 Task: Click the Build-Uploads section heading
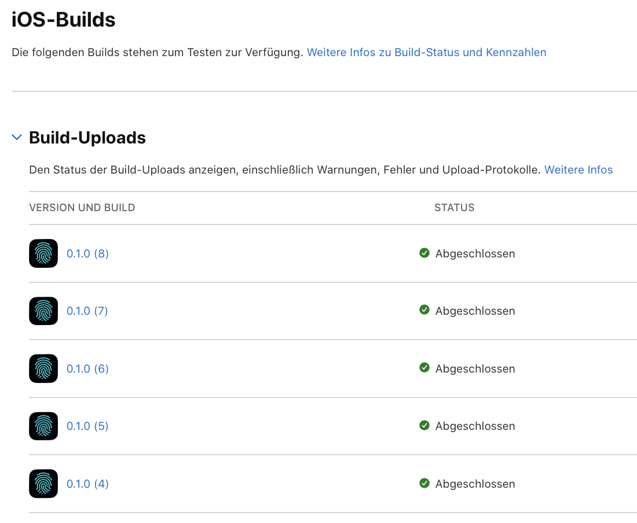87,138
